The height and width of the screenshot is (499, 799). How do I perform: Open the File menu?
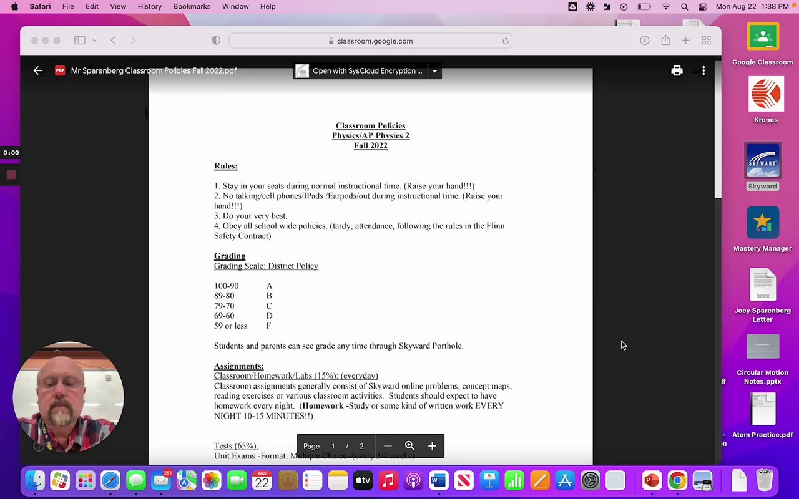click(x=68, y=6)
